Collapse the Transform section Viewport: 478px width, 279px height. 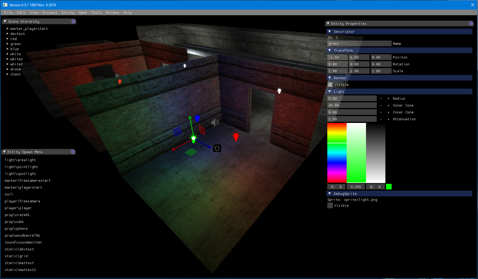329,50
